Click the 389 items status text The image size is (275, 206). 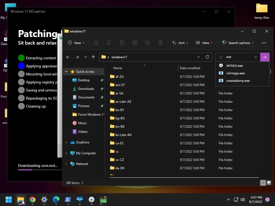tap(73, 183)
